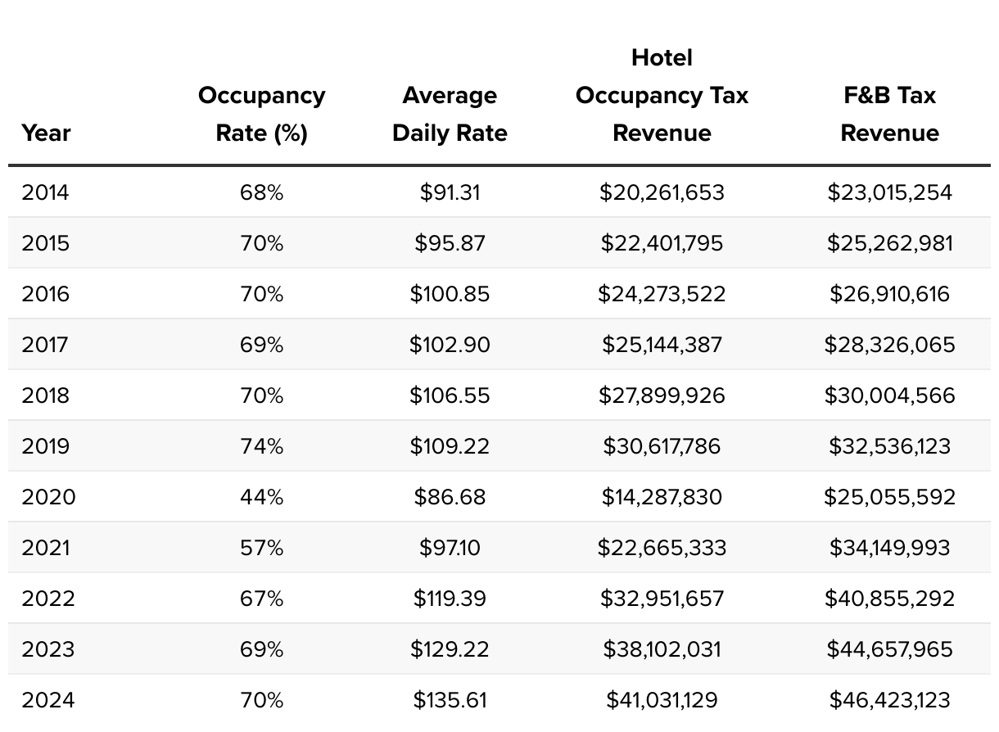Select the $91.31 average daily rate

[x=450, y=192]
